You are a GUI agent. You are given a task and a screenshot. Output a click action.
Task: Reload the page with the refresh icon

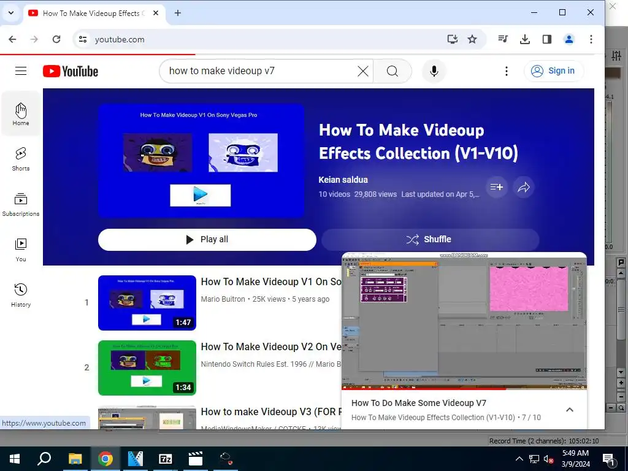click(x=56, y=39)
